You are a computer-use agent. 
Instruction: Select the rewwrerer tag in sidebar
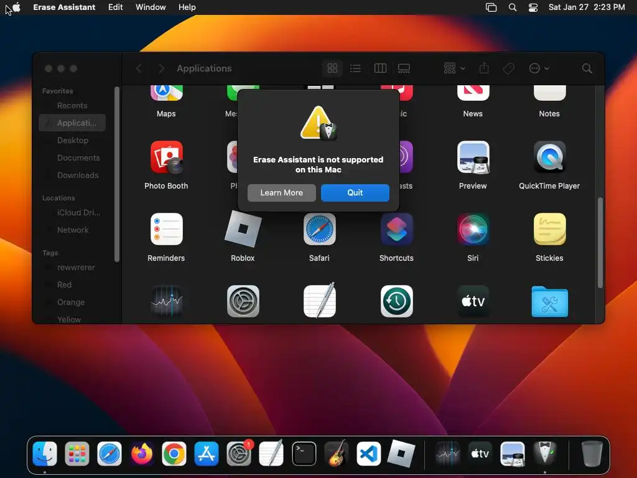tap(72, 268)
